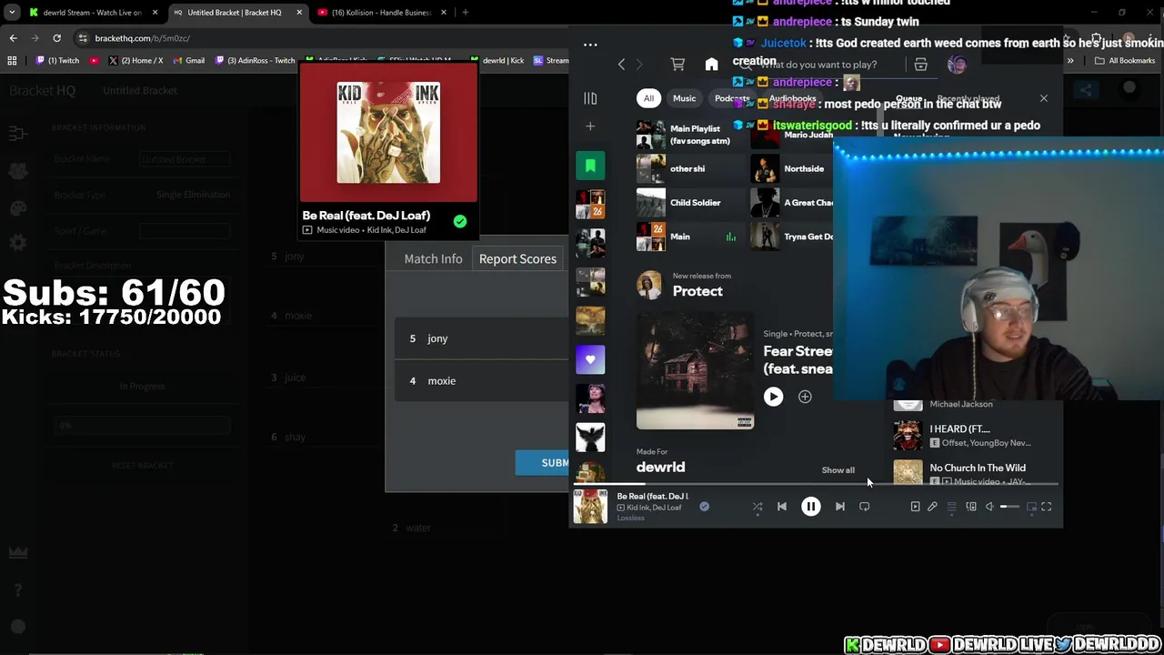
Task: Switch to dewrld Stream browser tab
Action: [x=91, y=13]
